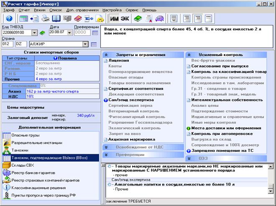Switch to ИМ import mode
This screenshot has width=276, height=206.
114,18
